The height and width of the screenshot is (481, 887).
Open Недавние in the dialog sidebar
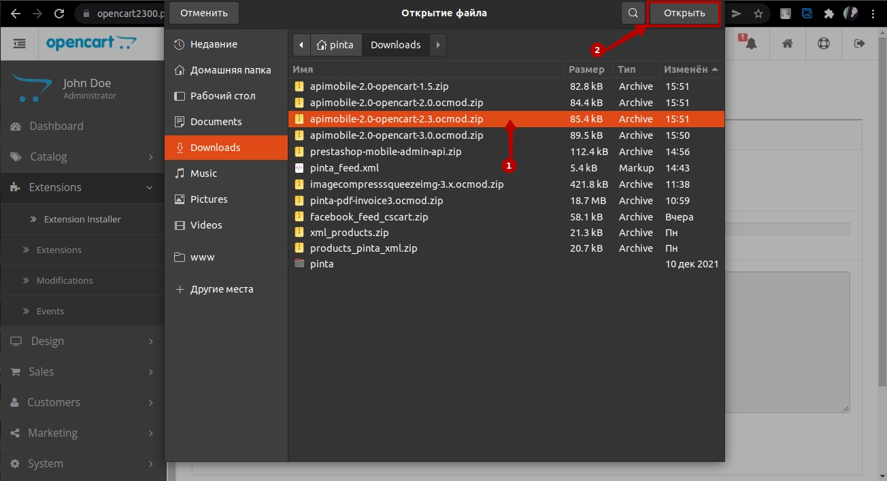[226, 44]
